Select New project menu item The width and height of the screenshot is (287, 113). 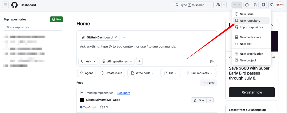pyautogui.click(x=251, y=60)
